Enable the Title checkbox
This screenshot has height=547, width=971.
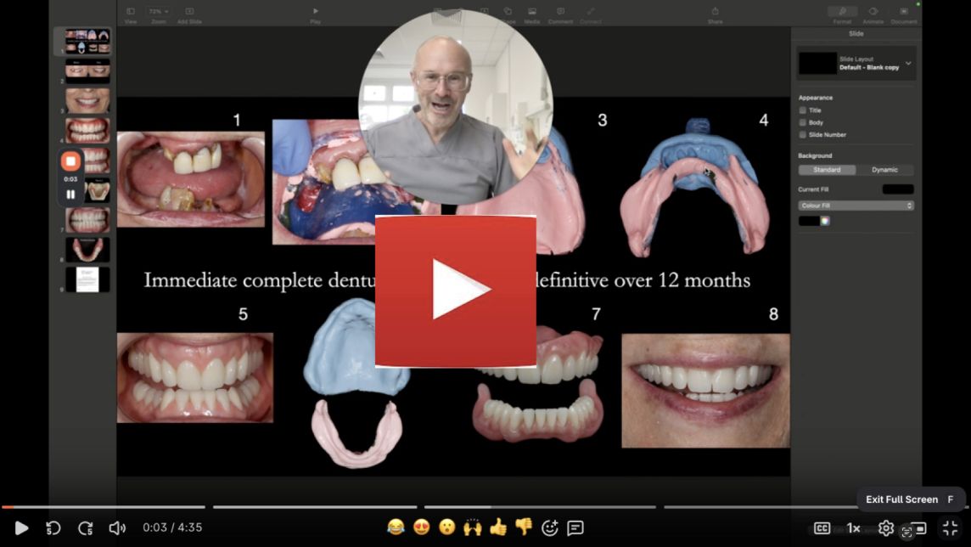pos(803,110)
